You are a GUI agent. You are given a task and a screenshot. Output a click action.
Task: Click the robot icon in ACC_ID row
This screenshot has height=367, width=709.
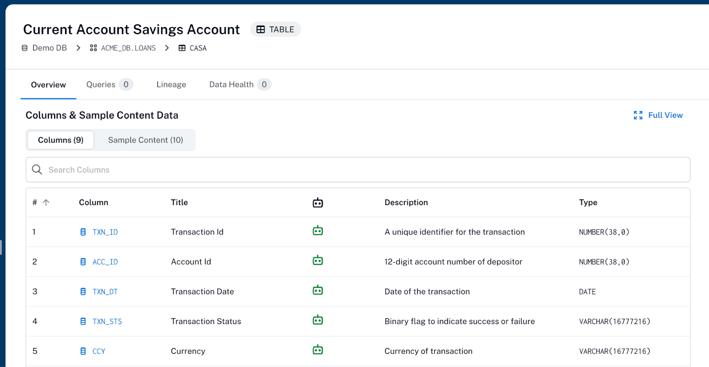(318, 260)
